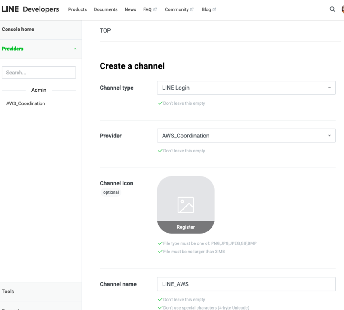Go to the News page

130,9
